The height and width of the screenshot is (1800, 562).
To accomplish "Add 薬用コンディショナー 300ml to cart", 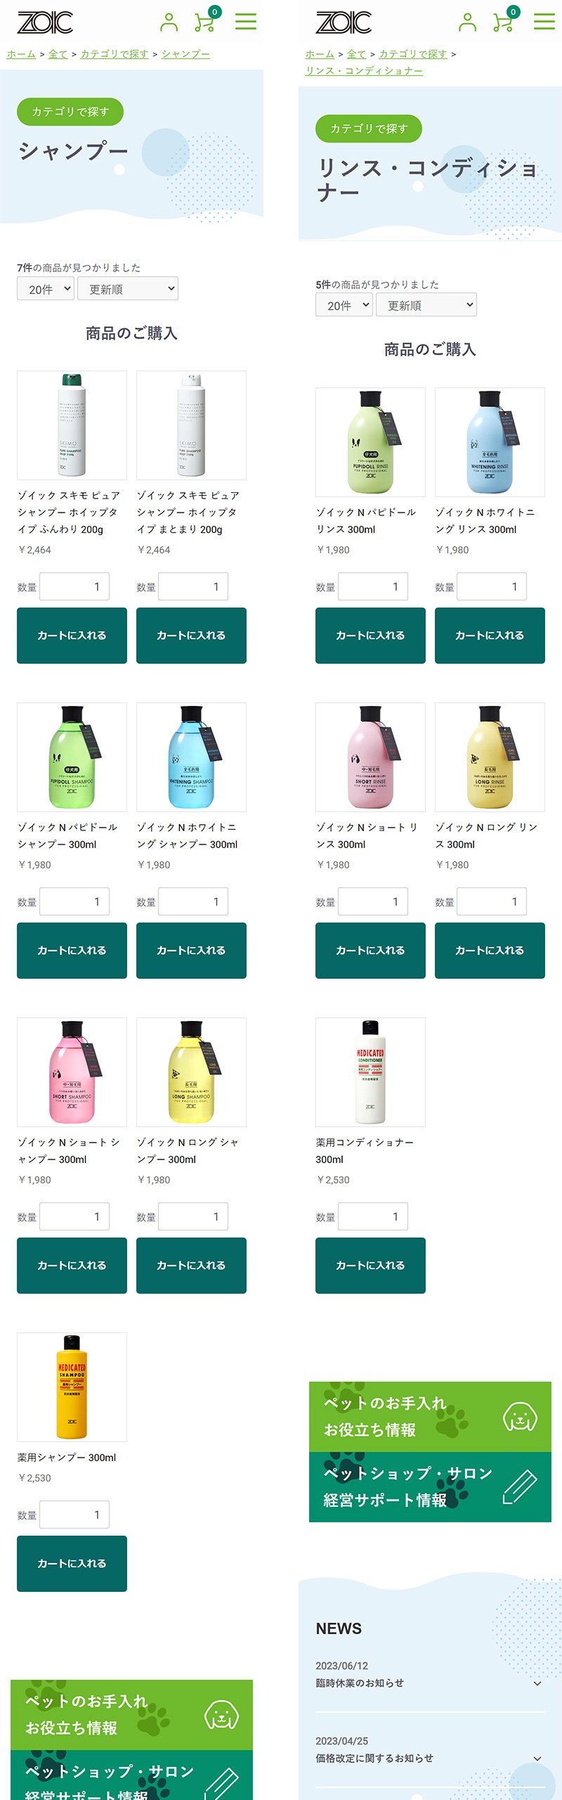I will click(x=370, y=1266).
